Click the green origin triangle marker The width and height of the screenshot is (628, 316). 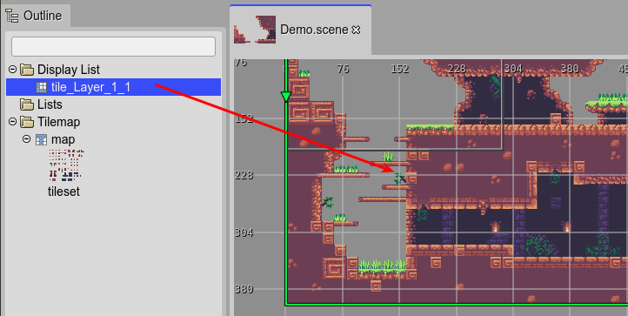coord(285,97)
